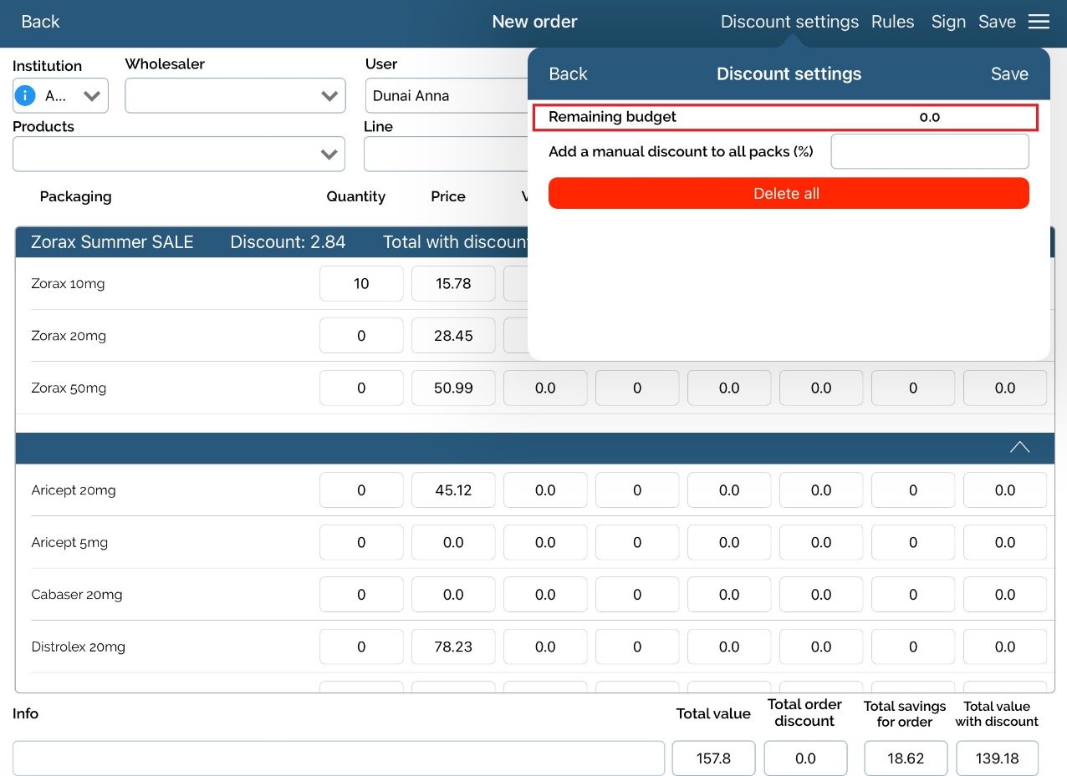Open the hamburger menu icon
The width and height of the screenshot is (1067, 776).
click(x=1039, y=22)
